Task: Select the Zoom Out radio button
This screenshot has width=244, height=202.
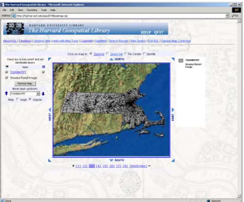Action: tap(107, 54)
